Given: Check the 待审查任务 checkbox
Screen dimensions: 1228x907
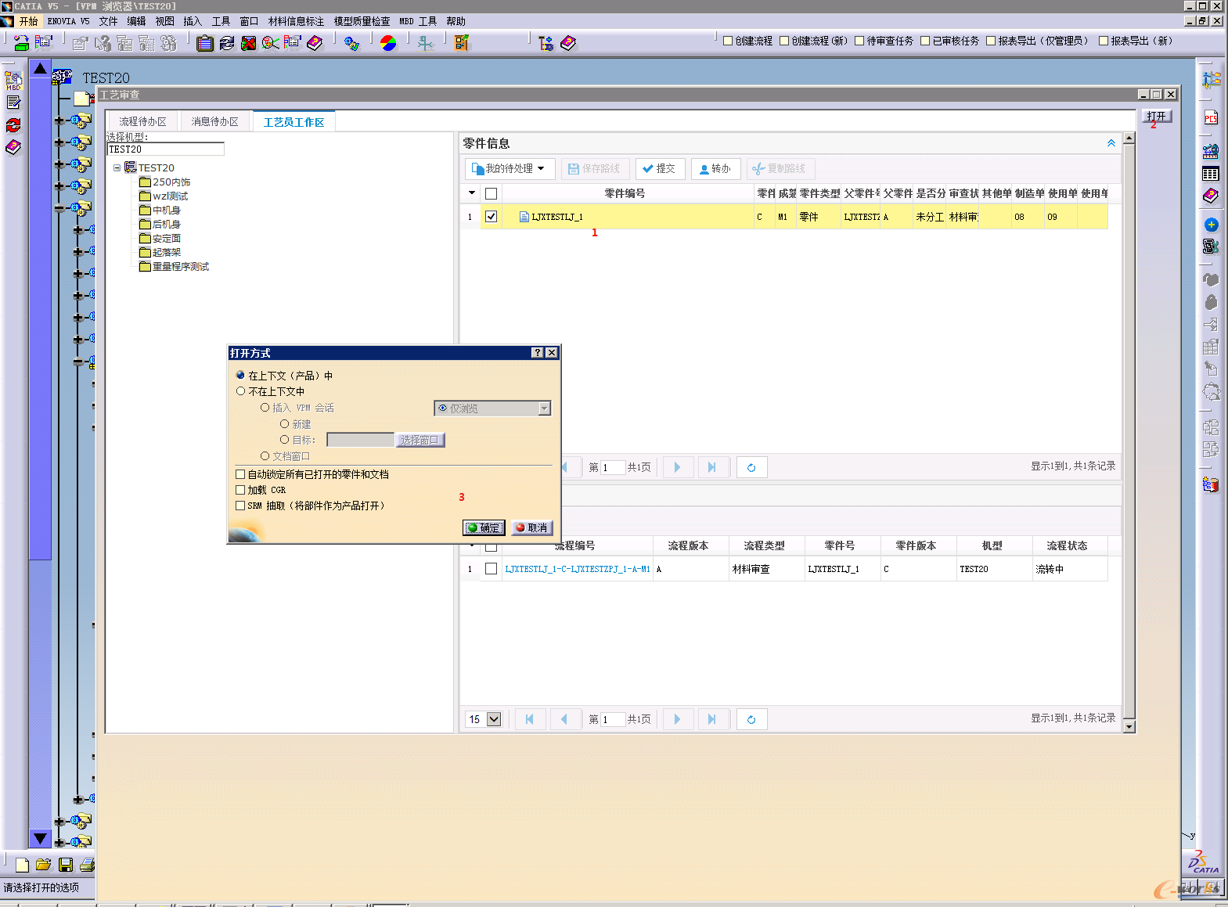Looking at the screenshot, I should [x=859, y=41].
